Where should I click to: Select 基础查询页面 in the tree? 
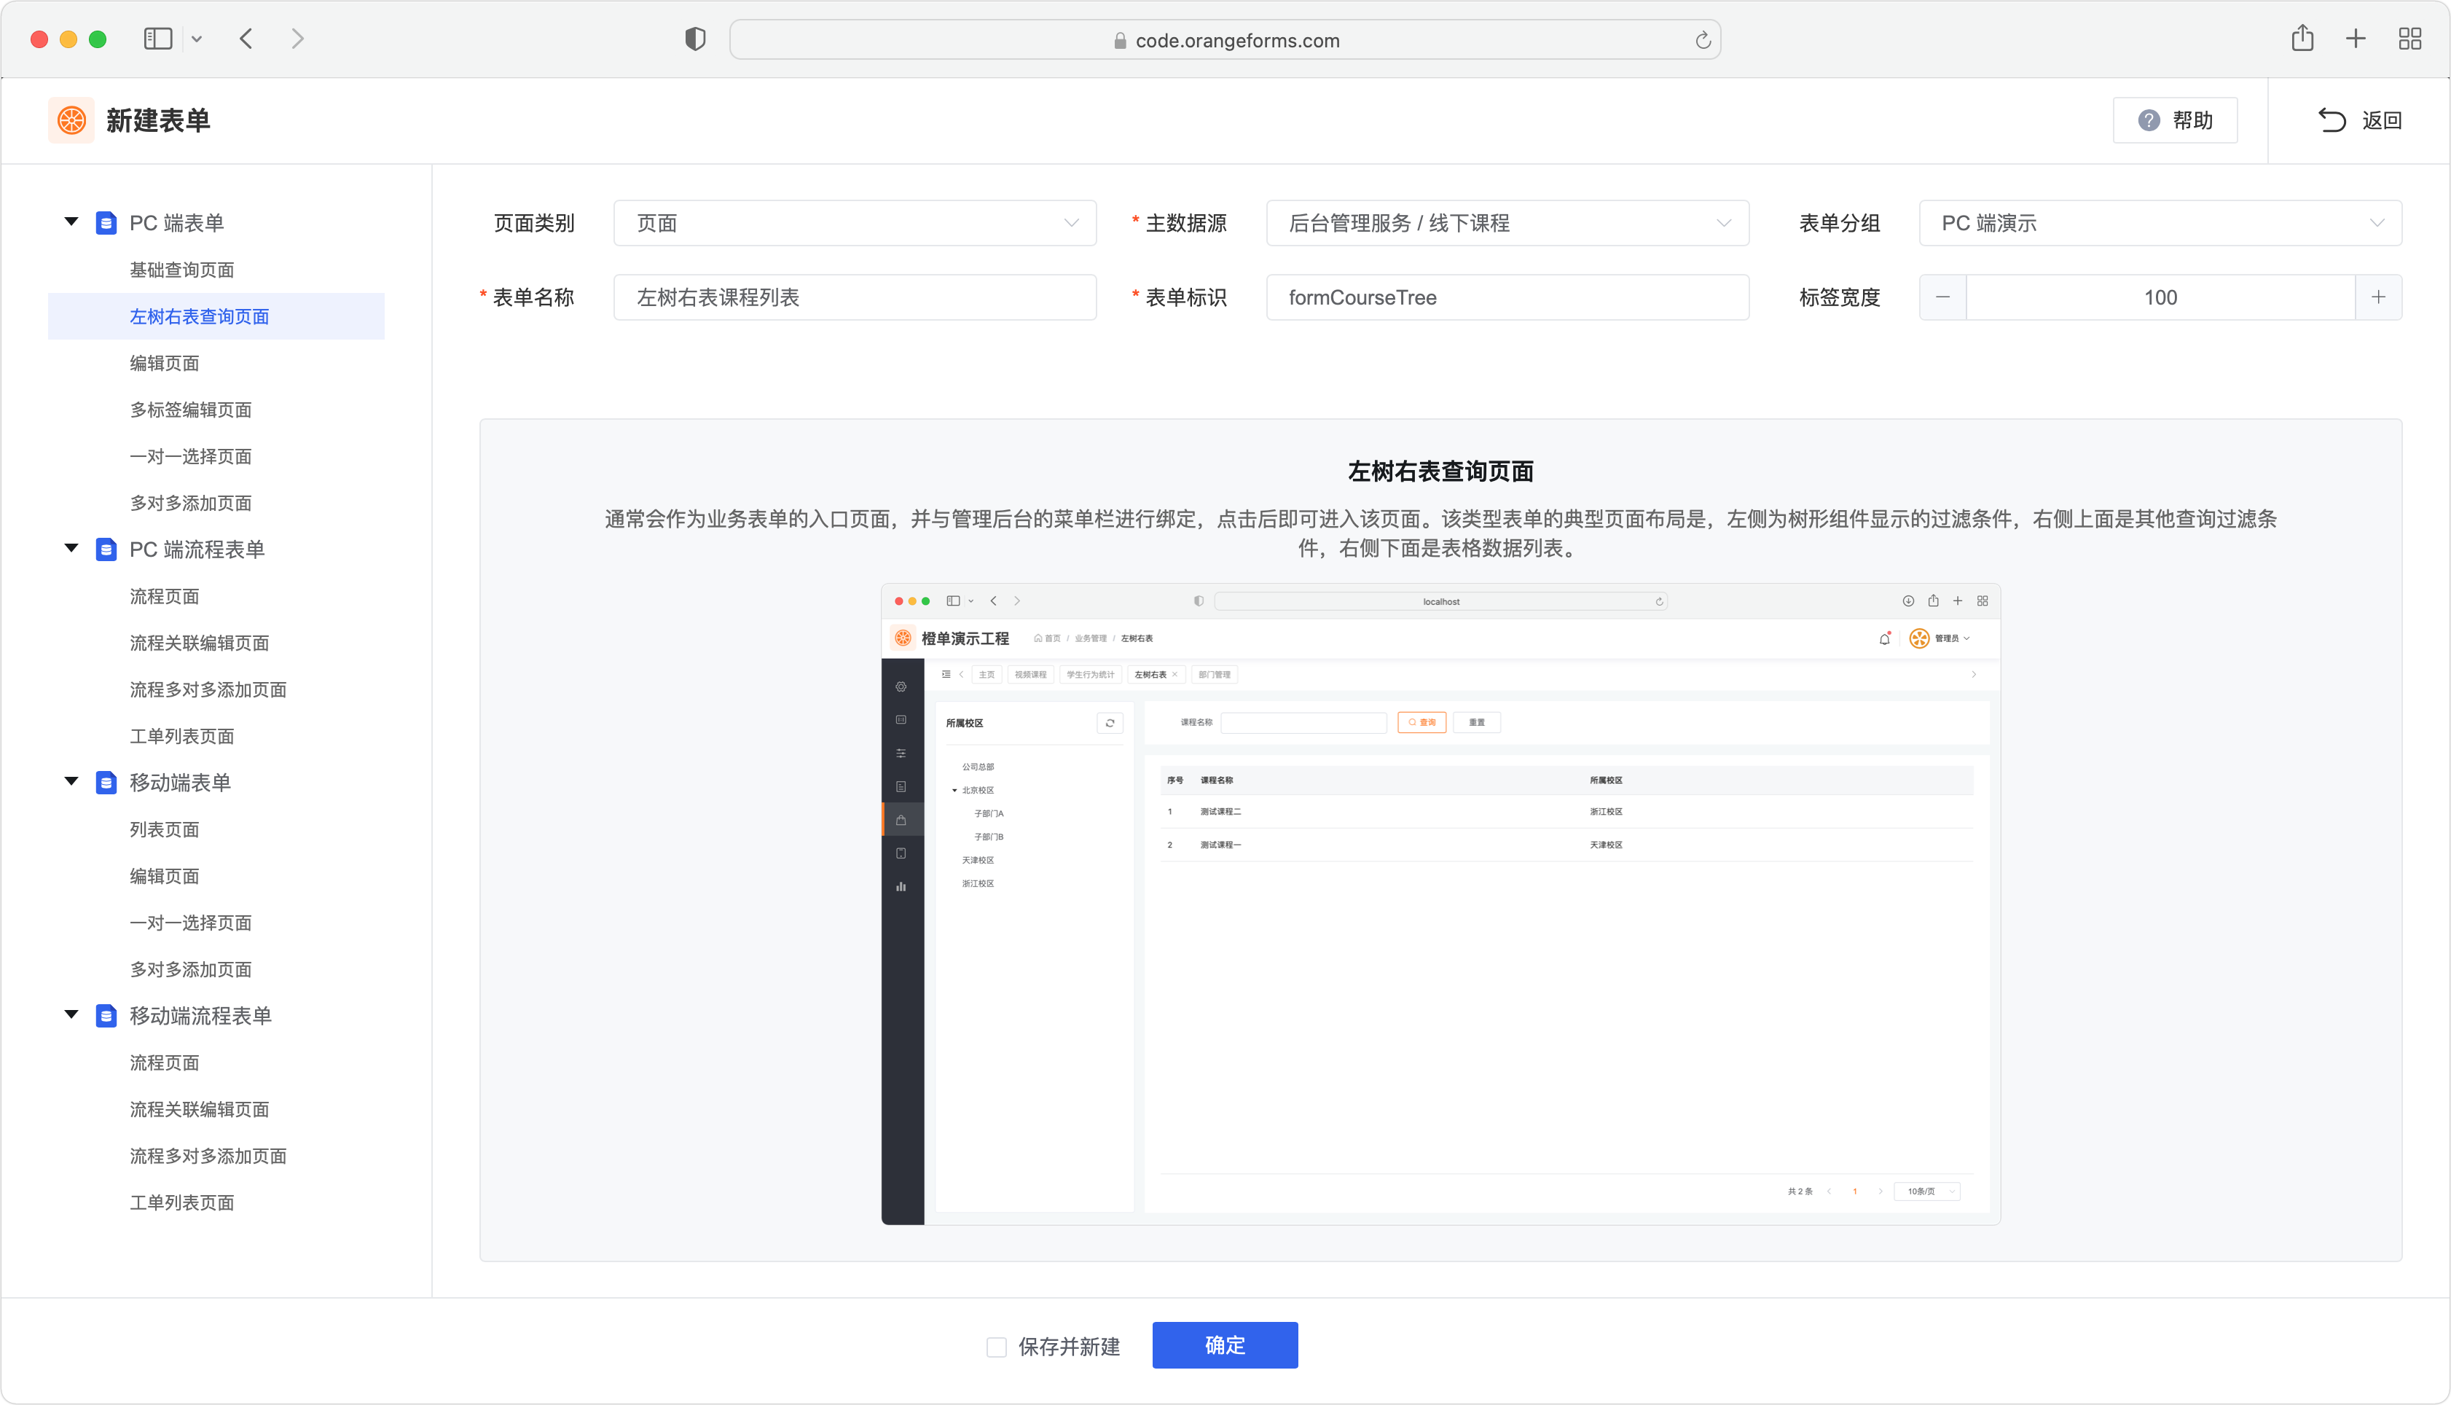(182, 270)
